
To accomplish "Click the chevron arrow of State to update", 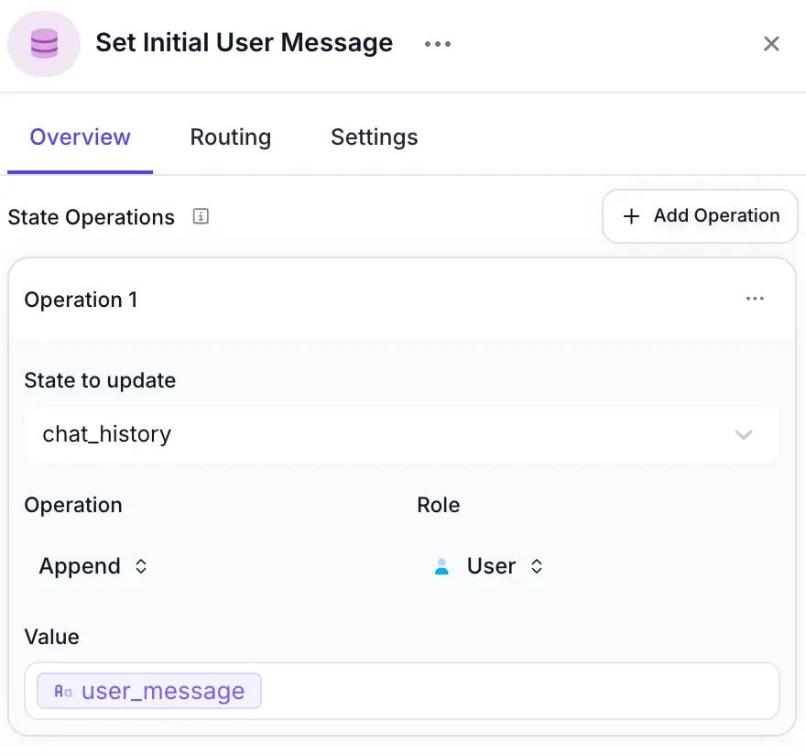I will point(744,435).
